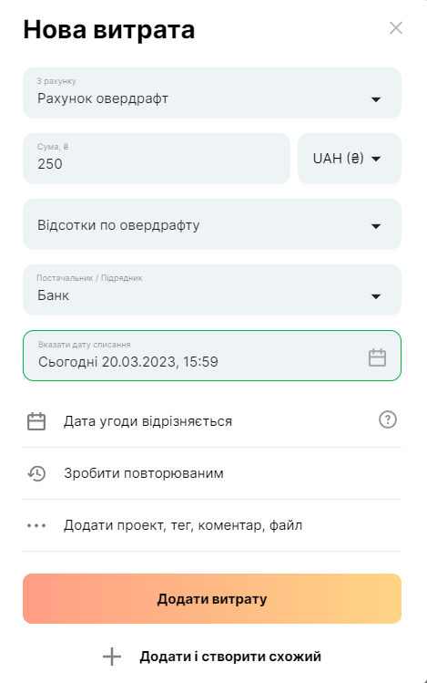The height and width of the screenshot is (683, 427).
Task: Open the 'З рахунку' account dropdown
Action: point(212,93)
